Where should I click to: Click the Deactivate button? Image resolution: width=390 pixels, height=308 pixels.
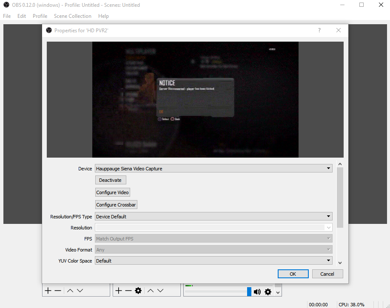point(111,180)
